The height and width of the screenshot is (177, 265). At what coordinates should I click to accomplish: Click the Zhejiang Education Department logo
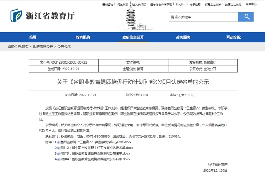click(x=42, y=16)
